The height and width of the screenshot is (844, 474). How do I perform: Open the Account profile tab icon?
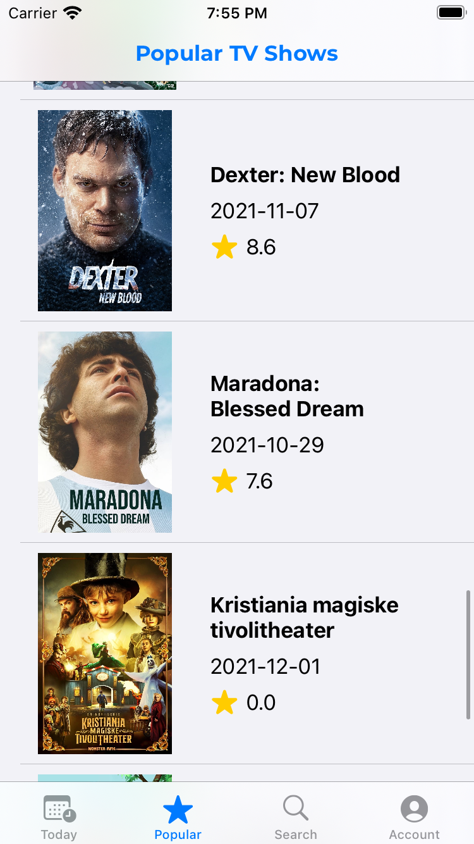click(x=414, y=809)
